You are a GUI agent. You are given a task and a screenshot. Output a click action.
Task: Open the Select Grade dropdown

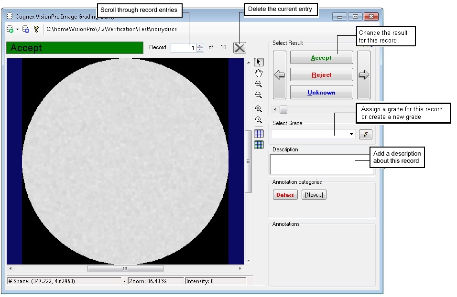350,134
